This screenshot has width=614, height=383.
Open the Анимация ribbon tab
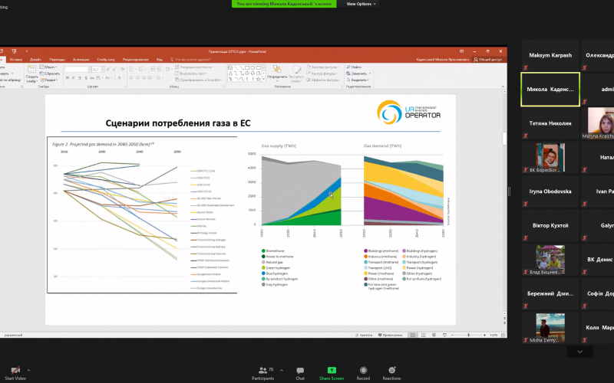point(81,60)
